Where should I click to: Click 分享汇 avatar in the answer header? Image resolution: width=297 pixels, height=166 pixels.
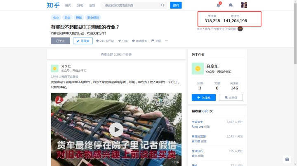(54, 68)
